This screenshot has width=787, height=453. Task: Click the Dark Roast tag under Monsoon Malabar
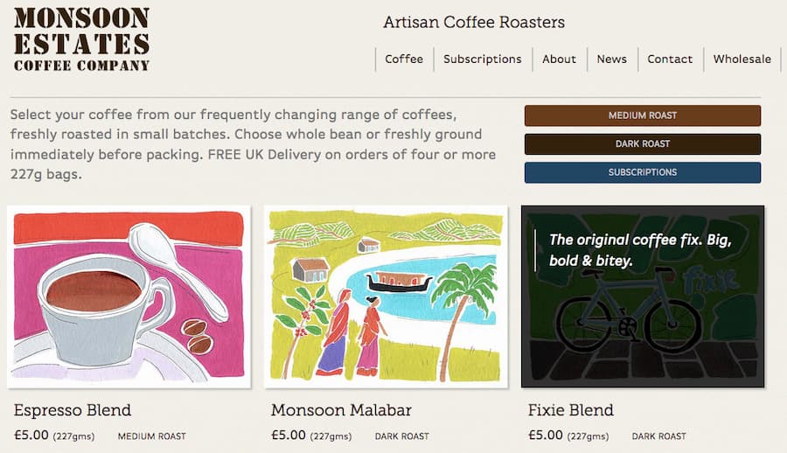pos(402,436)
